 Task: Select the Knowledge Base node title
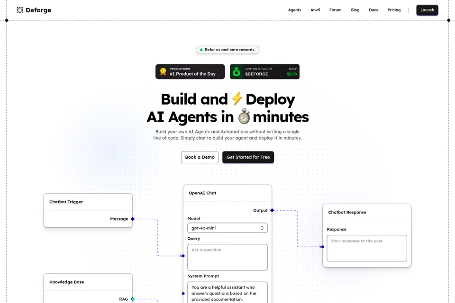(x=67, y=282)
